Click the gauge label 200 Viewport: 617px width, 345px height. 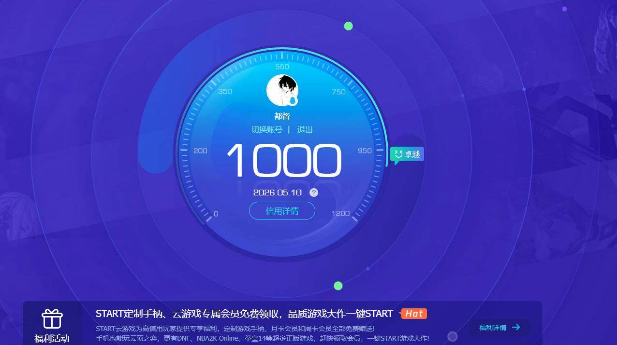tap(200, 151)
